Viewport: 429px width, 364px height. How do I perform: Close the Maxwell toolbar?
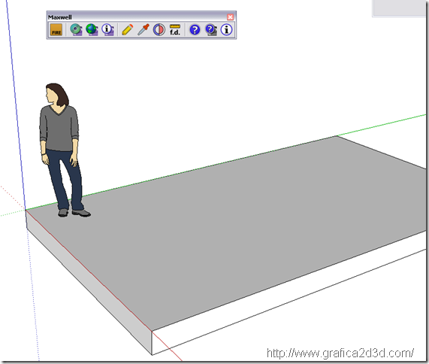click(x=231, y=17)
